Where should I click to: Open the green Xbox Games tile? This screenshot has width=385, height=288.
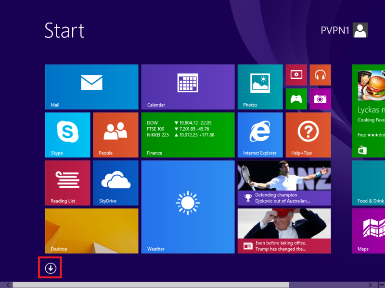[x=296, y=99]
